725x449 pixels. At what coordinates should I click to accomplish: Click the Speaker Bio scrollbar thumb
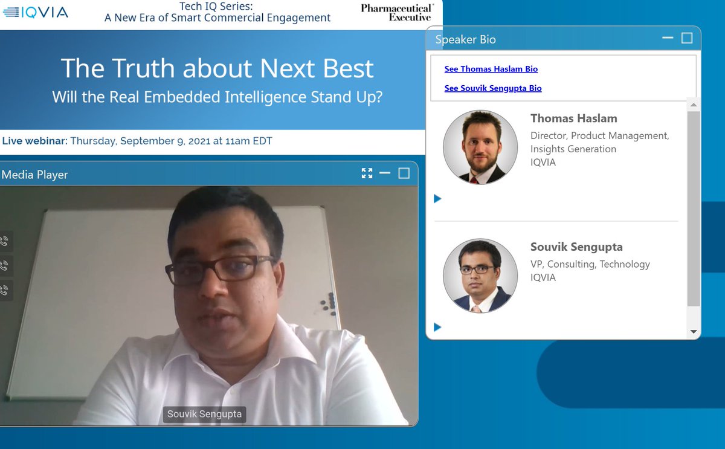tap(694, 208)
